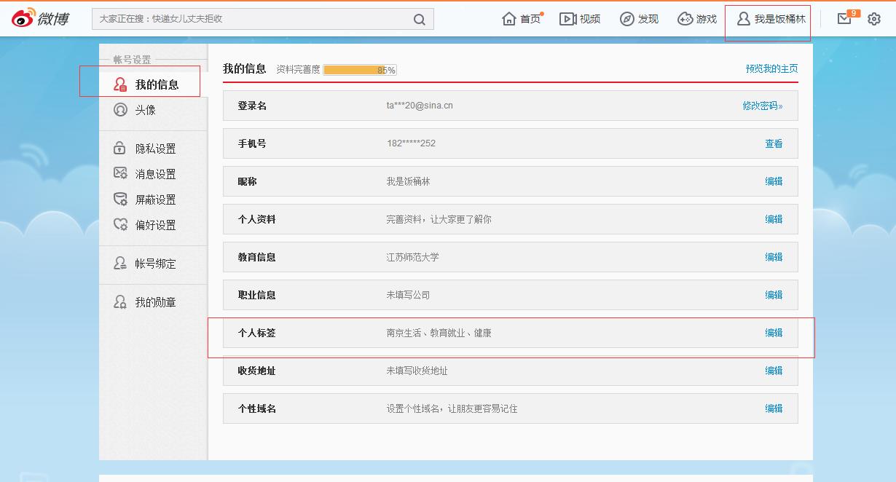Open the message envelope with 9 notifications
The width and height of the screenshot is (896, 482).
point(843,18)
